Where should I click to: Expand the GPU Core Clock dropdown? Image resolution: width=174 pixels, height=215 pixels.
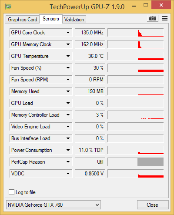[x=68, y=33]
